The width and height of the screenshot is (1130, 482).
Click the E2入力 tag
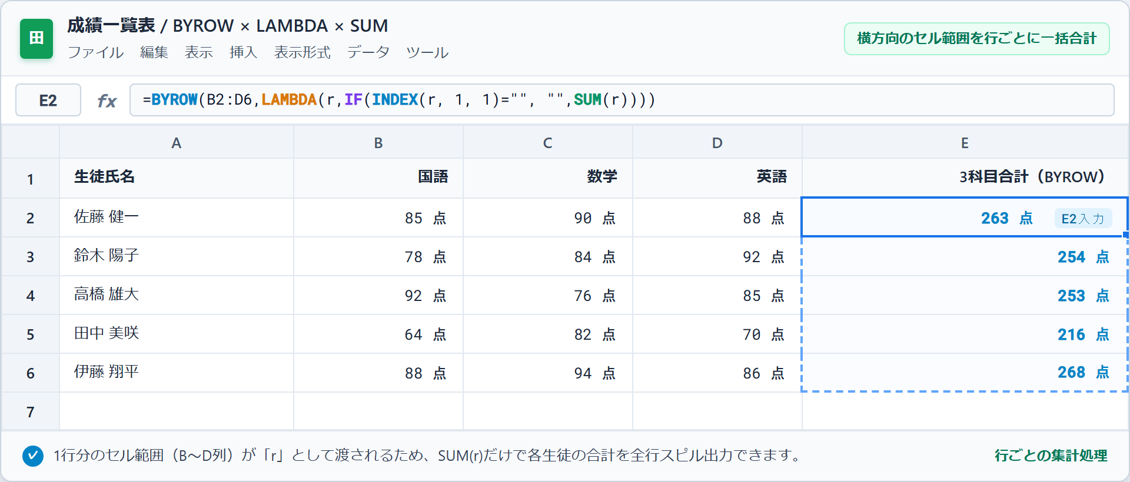click(1083, 219)
